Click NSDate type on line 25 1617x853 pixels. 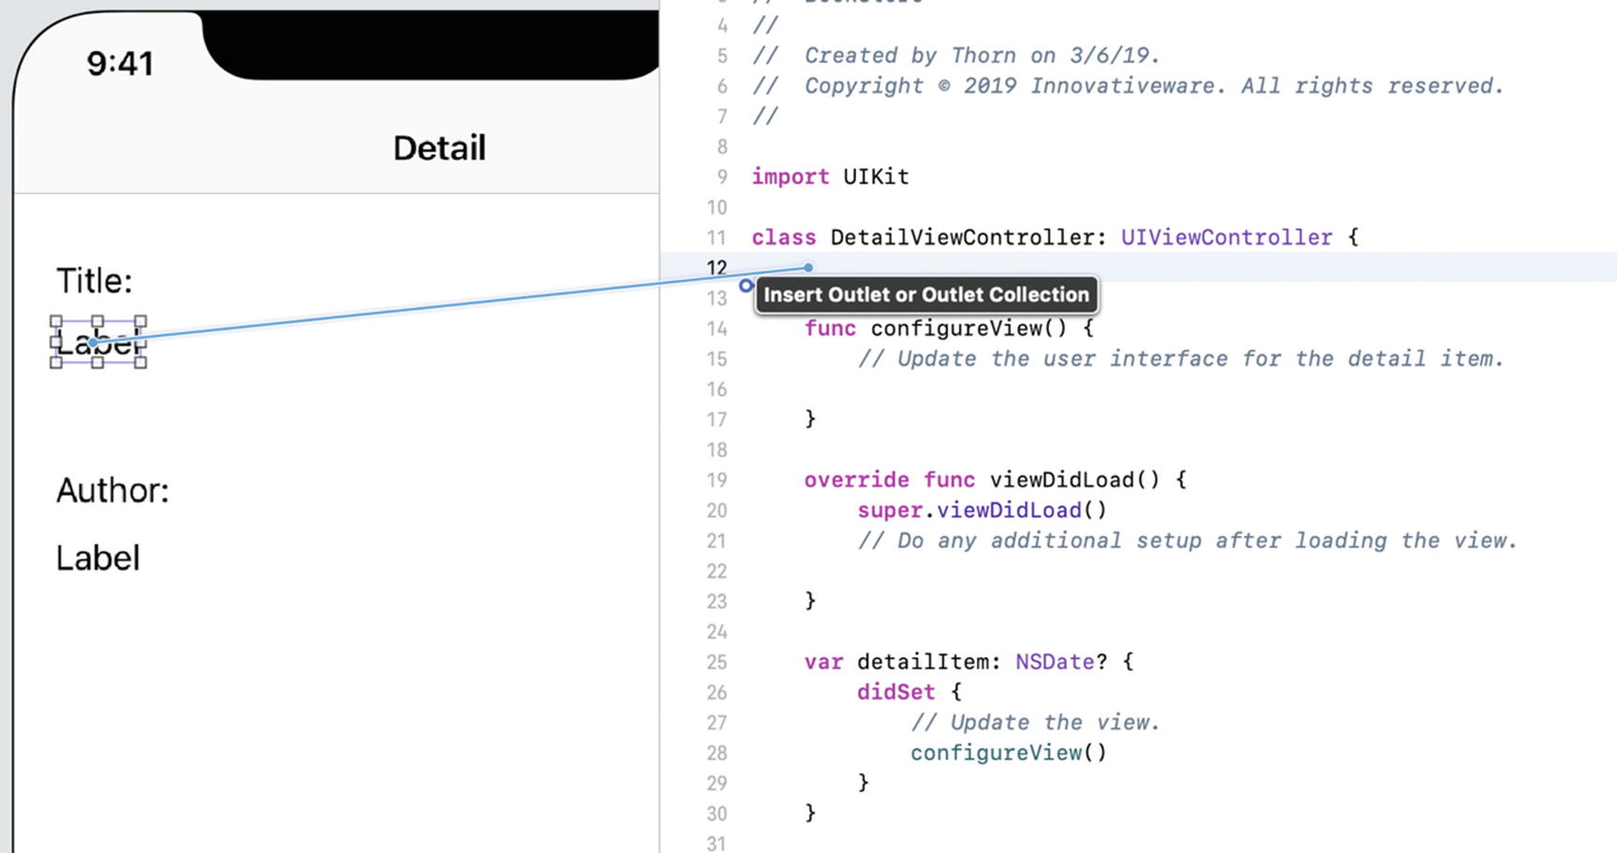point(1055,662)
